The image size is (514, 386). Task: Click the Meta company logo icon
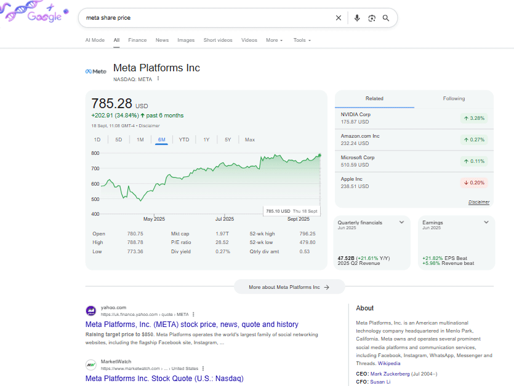[95, 71]
